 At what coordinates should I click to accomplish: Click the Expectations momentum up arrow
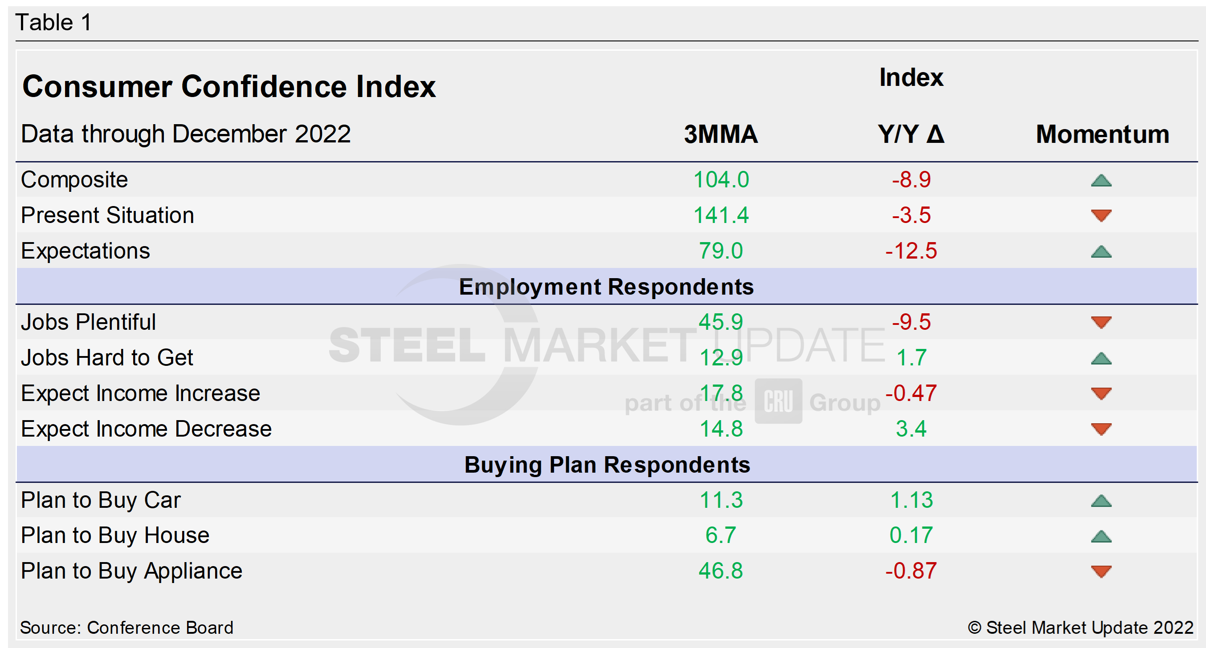(x=1100, y=252)
